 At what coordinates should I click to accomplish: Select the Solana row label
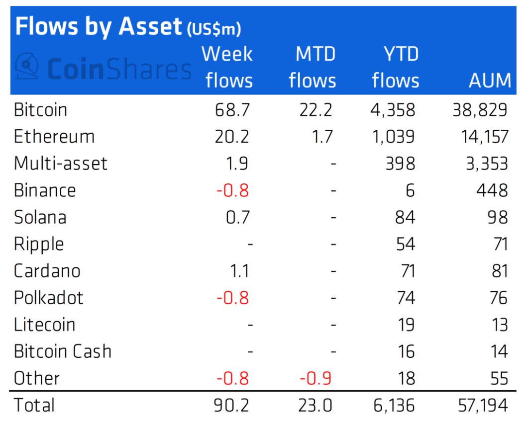tap(40, 217)
